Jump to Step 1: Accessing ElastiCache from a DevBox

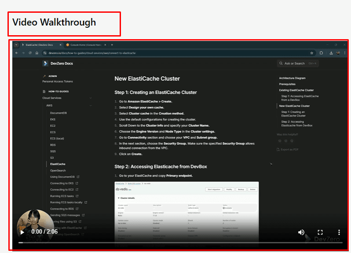[300, 98]
